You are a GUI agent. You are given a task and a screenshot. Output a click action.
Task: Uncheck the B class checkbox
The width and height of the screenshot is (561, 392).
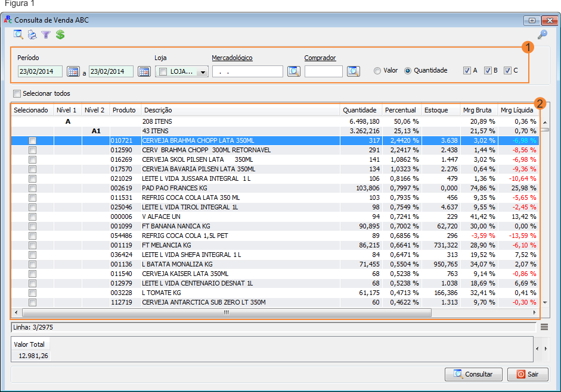(488, 70)
